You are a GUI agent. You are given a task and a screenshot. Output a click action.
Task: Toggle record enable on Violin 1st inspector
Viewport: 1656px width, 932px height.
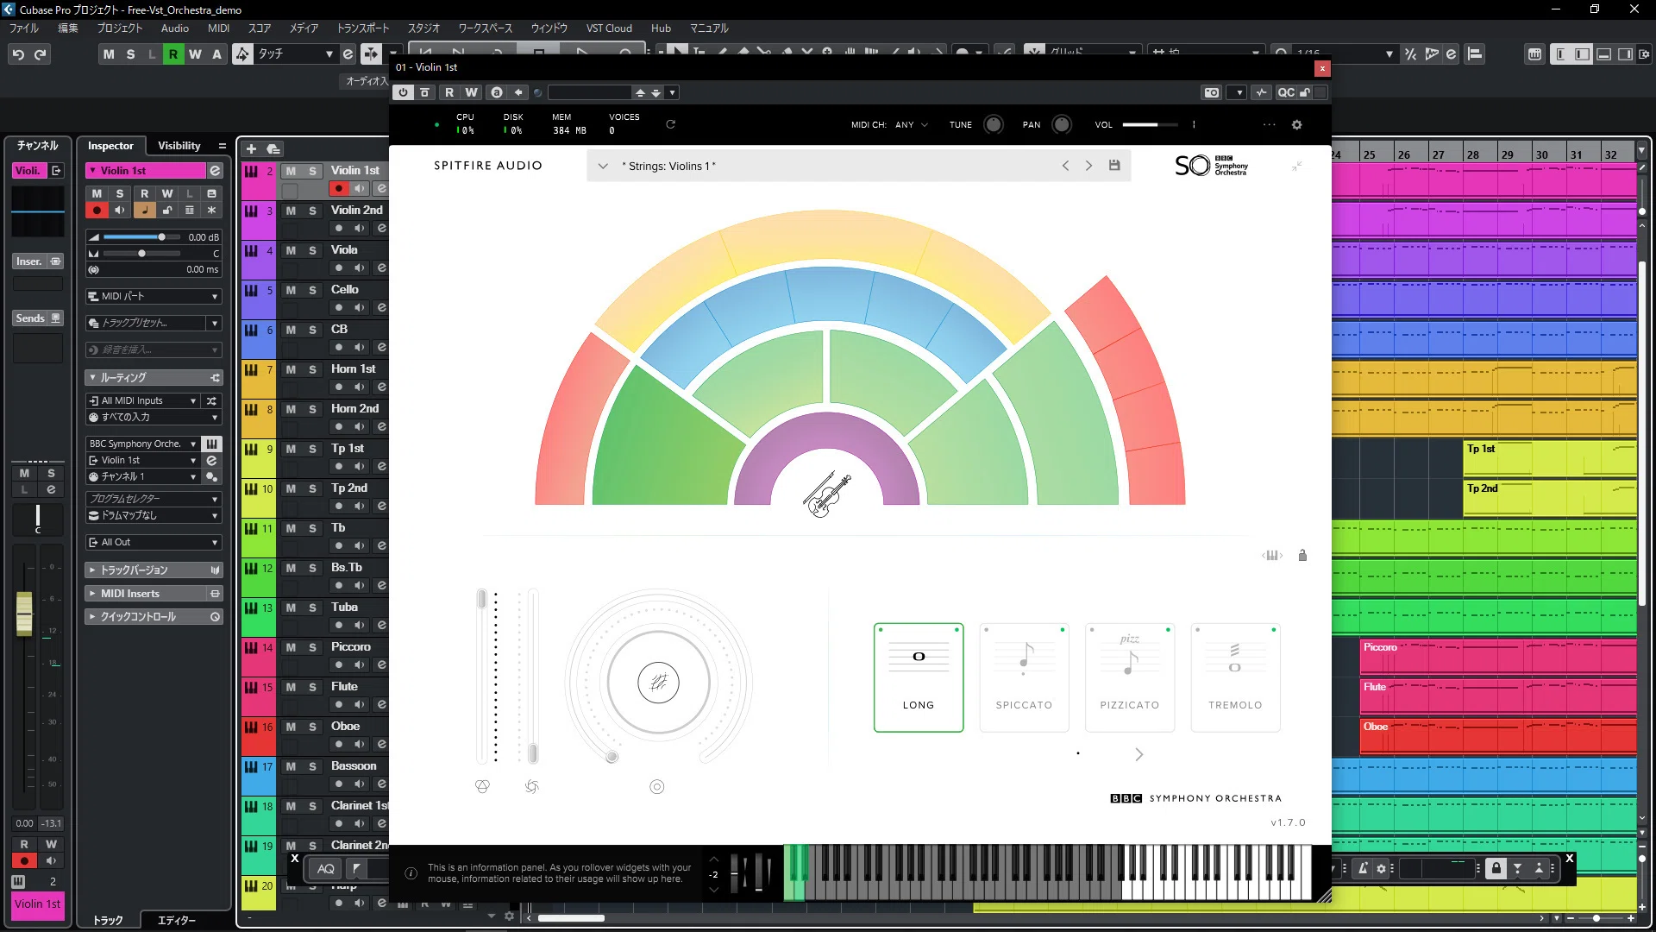97,211
